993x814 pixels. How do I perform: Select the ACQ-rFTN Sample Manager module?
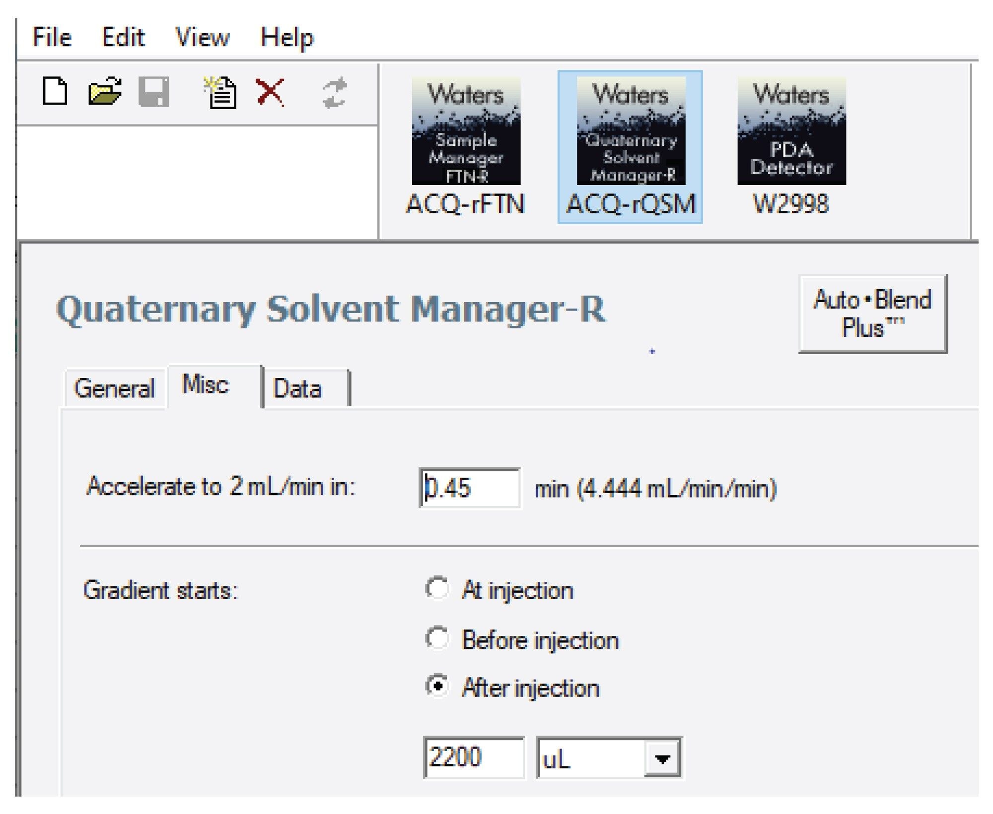point(466,147)
